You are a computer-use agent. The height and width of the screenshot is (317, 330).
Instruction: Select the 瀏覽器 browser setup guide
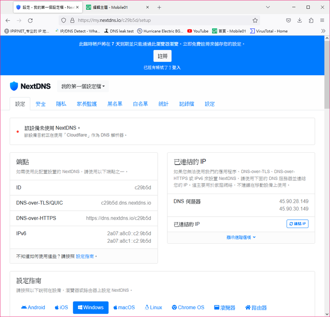coord(224,307)
